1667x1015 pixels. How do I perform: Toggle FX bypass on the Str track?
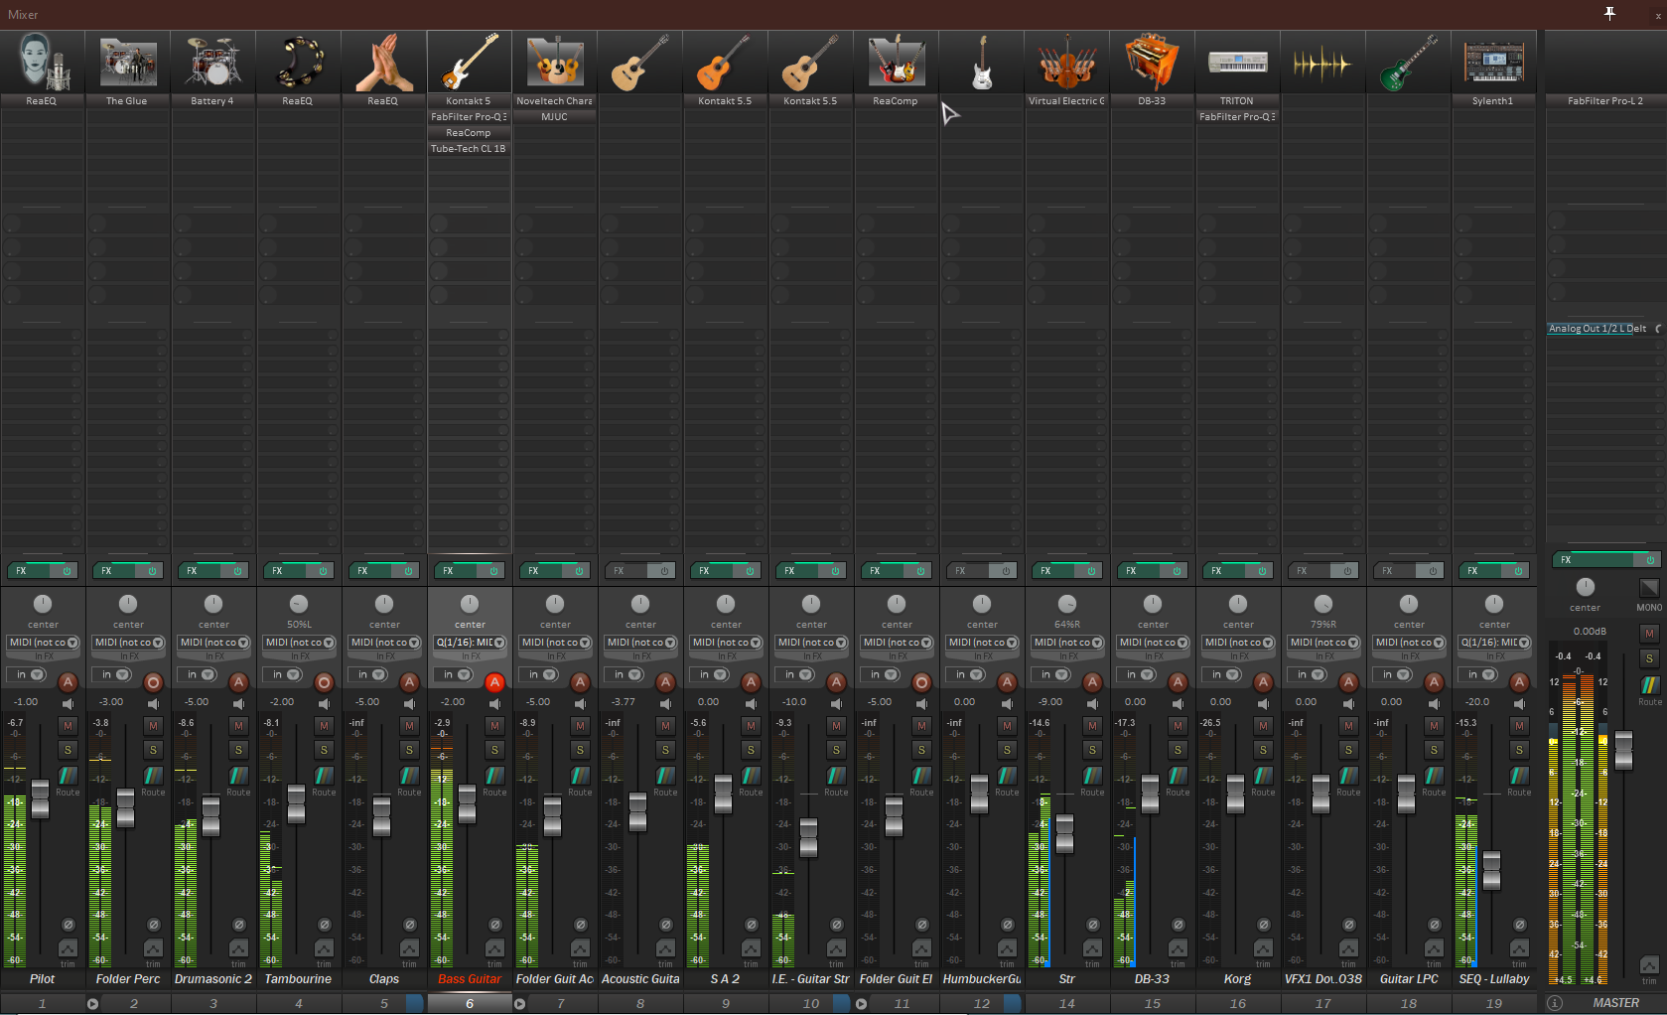(x=1090, y=571)
